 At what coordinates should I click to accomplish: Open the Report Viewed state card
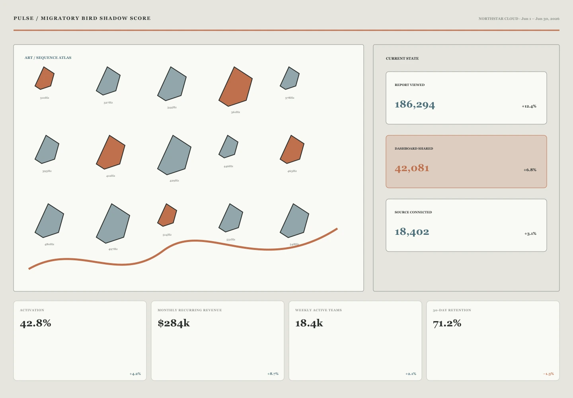466,98
